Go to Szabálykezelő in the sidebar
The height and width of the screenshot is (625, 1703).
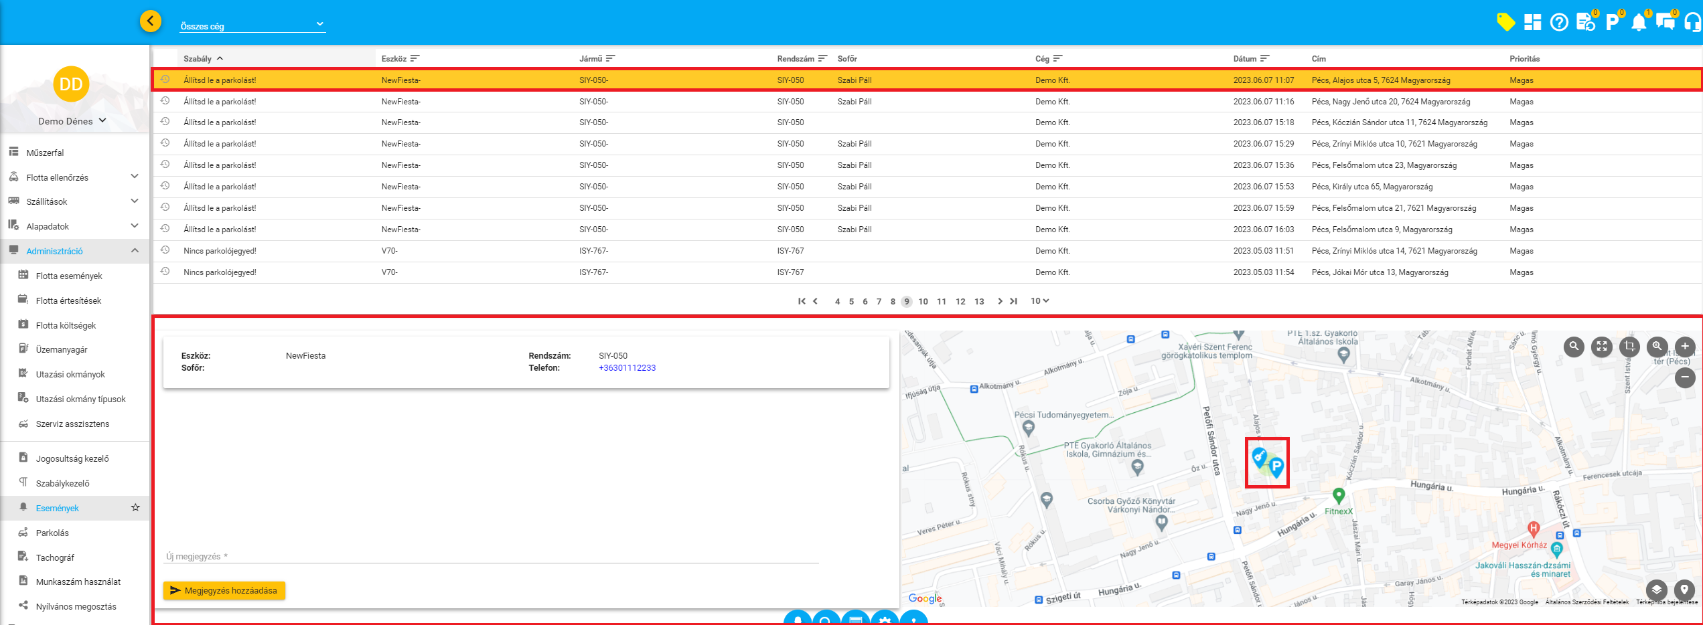[x=62, y=483]
